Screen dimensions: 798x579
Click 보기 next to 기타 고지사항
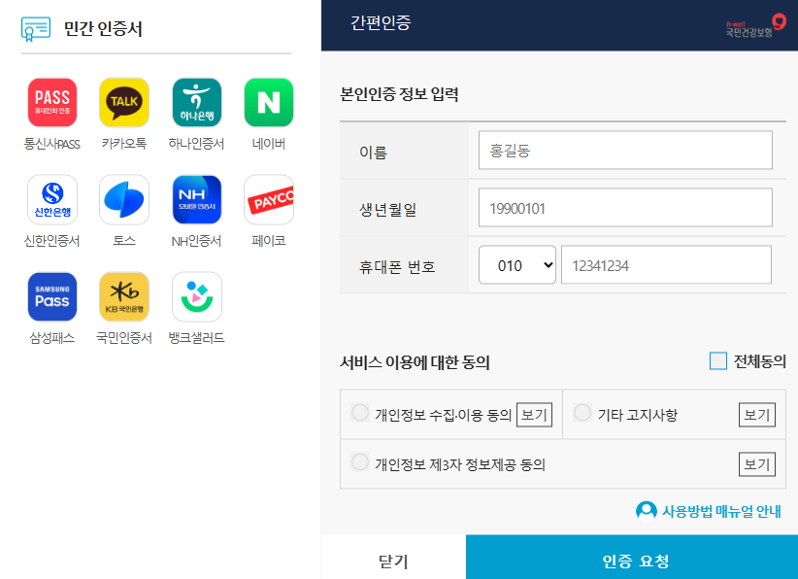coord(757,415)
